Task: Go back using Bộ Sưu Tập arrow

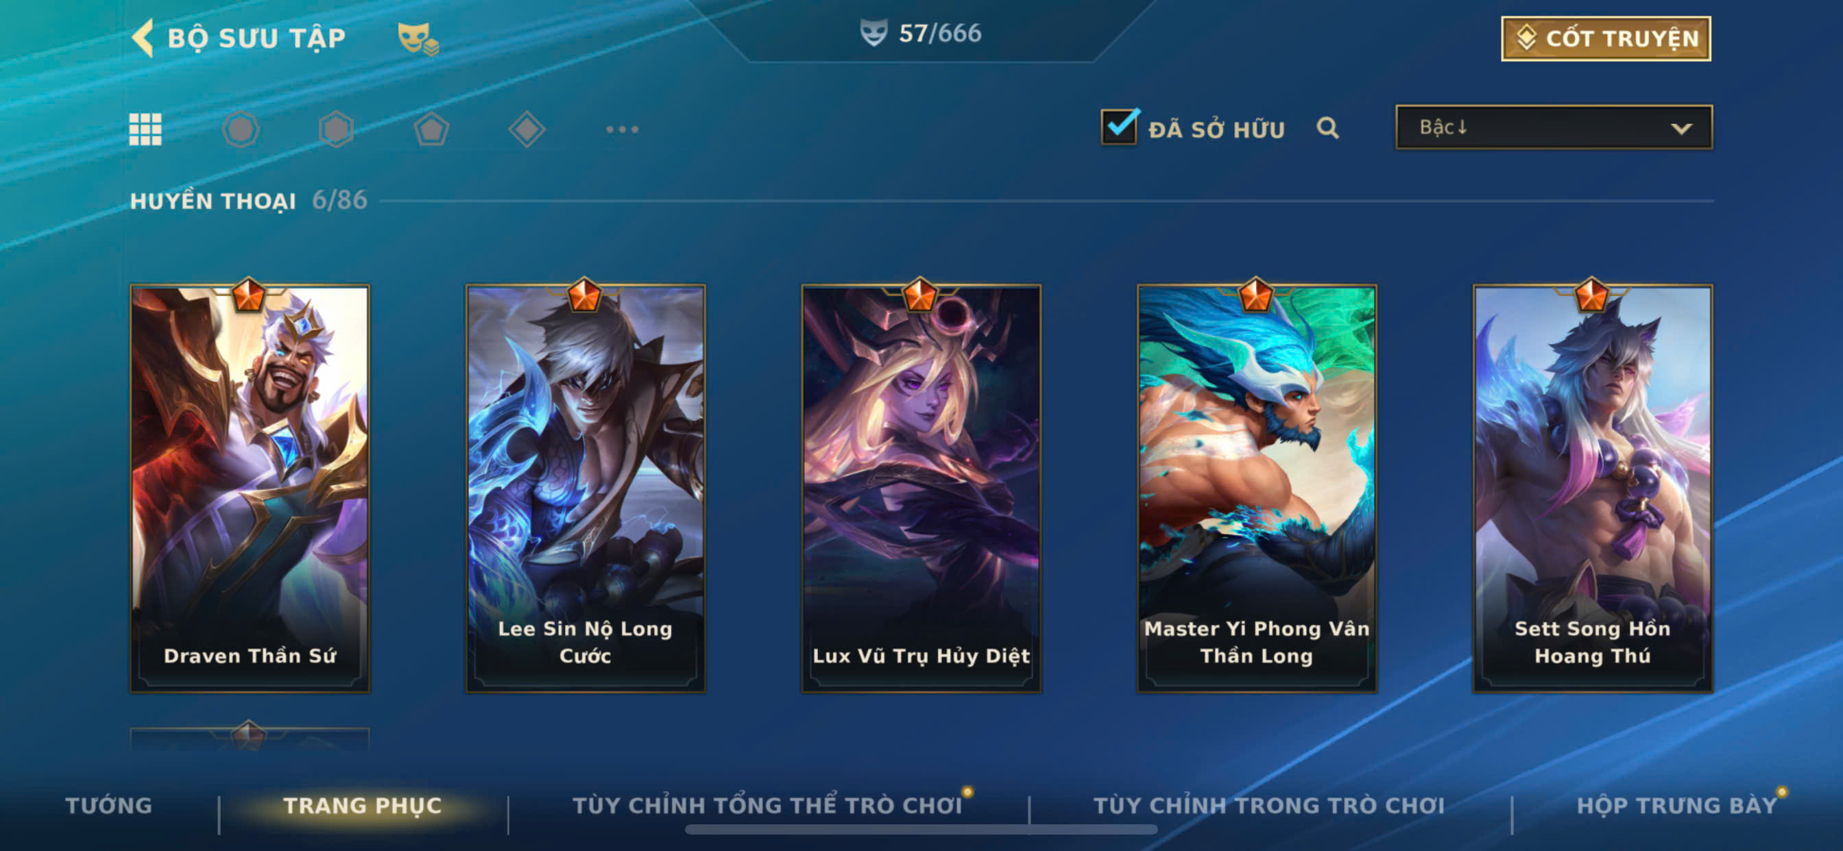Action: coord(143,38)
